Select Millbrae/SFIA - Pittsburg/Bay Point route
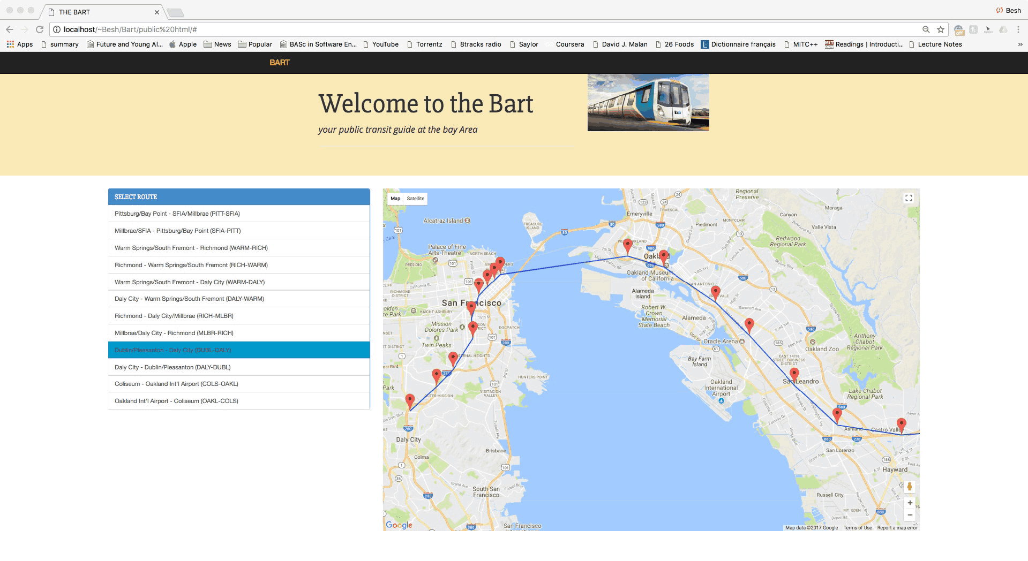1028x561 pixels. [239, 231]
